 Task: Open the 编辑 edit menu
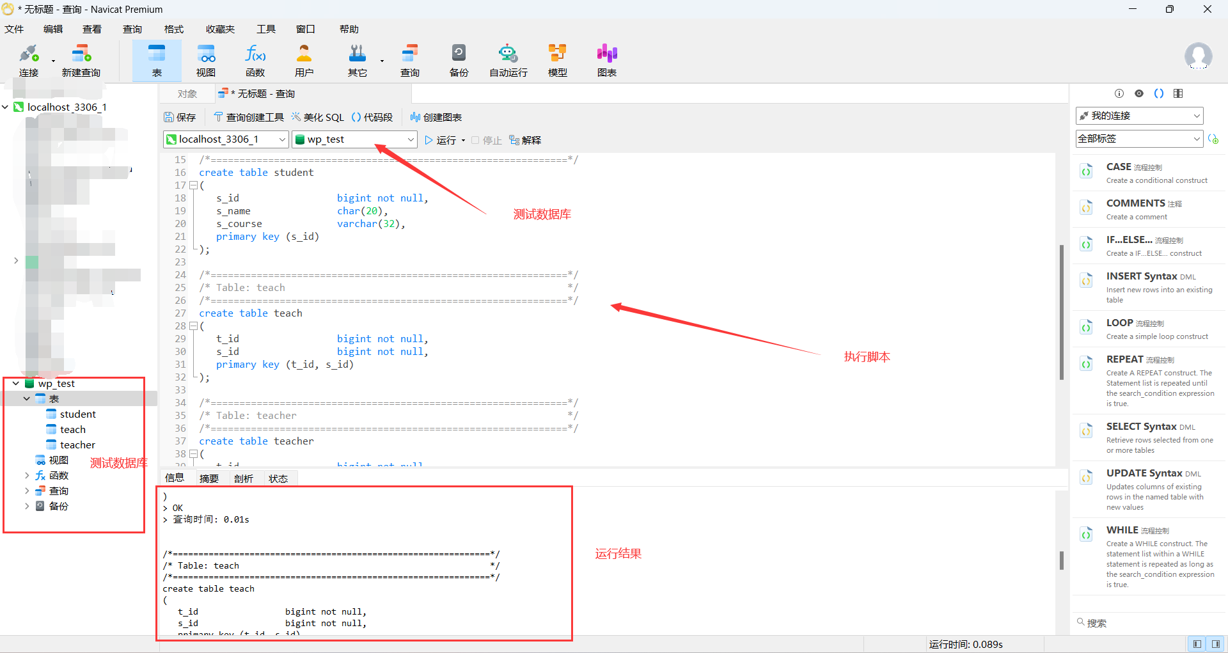53,29
